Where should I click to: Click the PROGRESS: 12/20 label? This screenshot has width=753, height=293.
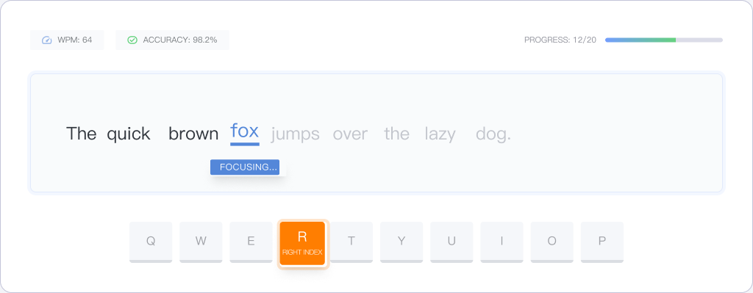tap(560, 40)
